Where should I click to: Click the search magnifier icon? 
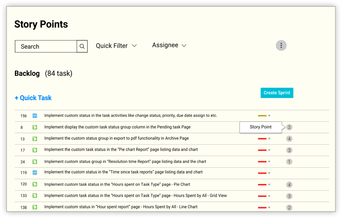coord(82,46)
